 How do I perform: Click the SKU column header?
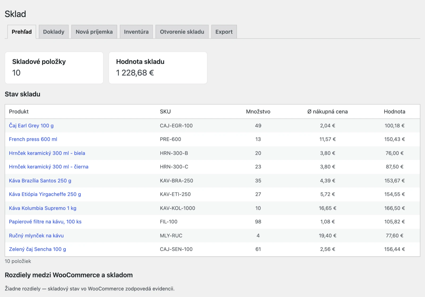point(165,111)
